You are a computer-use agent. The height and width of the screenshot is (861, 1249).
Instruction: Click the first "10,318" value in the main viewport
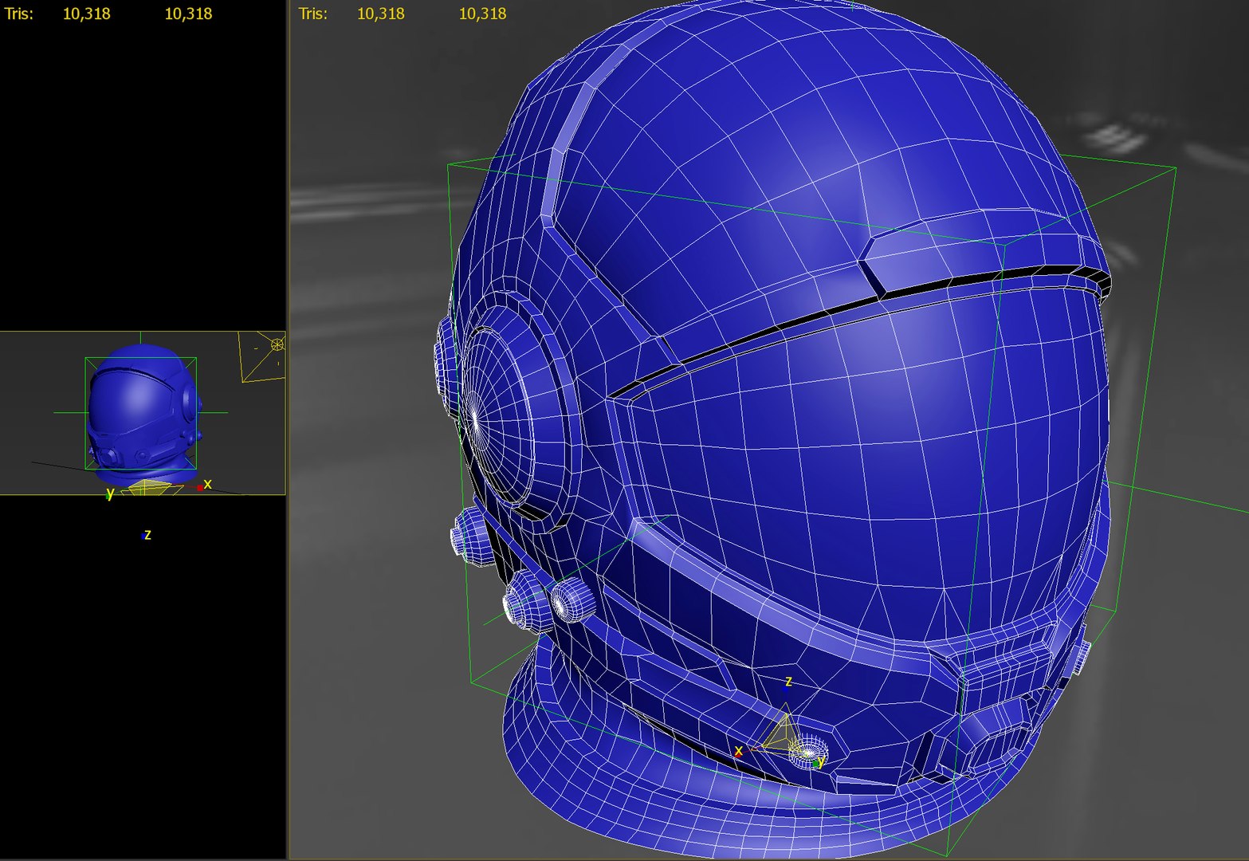(380, 14)
